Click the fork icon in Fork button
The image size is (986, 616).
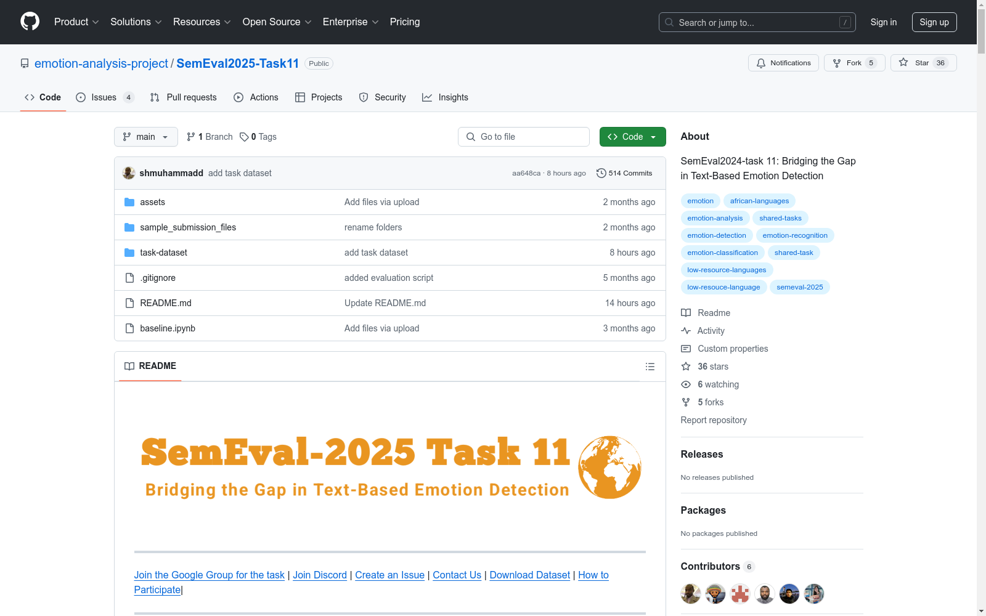pos(837,63)
